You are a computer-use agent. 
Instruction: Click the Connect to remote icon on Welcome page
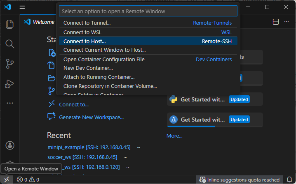52,103
